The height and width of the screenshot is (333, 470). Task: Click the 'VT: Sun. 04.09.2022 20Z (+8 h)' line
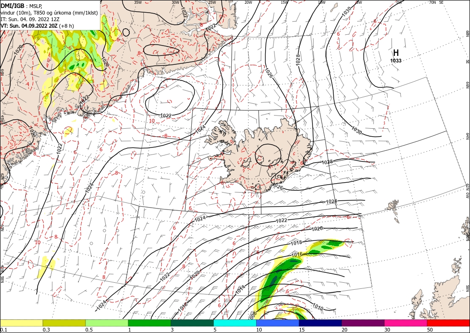pyautogui.click(x=37, y=26)
